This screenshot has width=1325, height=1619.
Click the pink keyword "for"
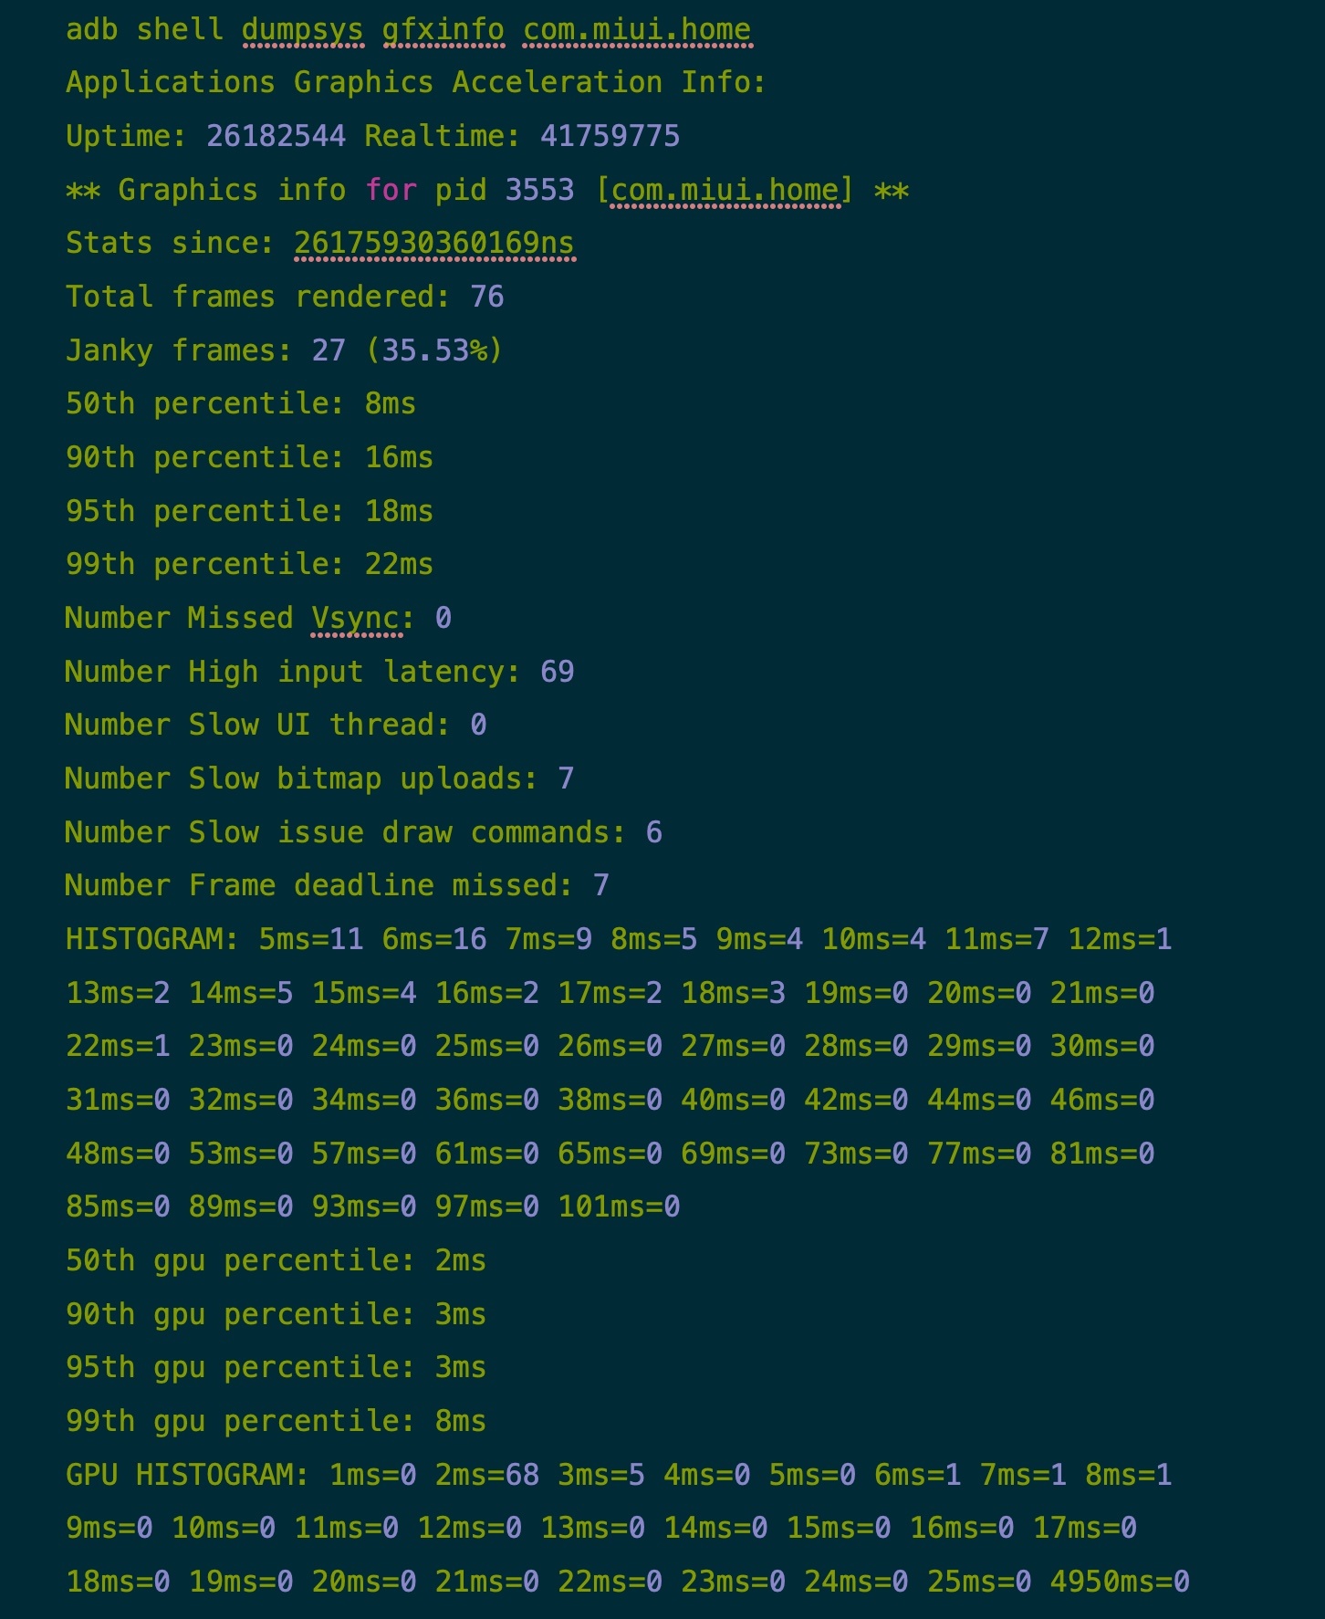[391, 190]
